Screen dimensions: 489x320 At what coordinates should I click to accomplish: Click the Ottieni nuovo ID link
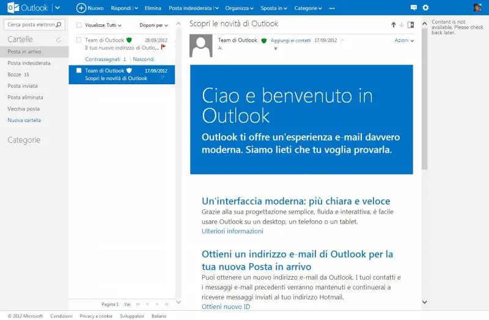coord(226,307)
